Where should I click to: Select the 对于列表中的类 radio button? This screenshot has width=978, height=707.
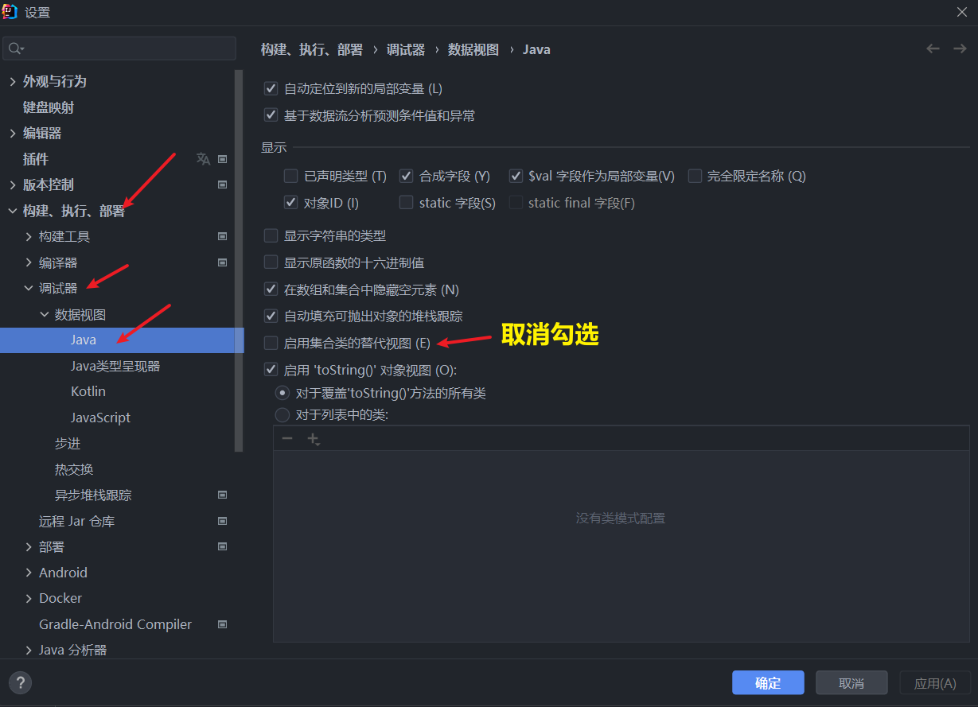coord(282,414)
